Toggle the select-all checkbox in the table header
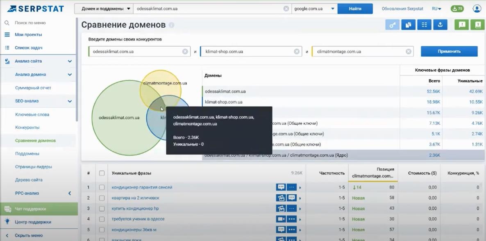This screenshot has width=486, height=241. click(102, 173)
